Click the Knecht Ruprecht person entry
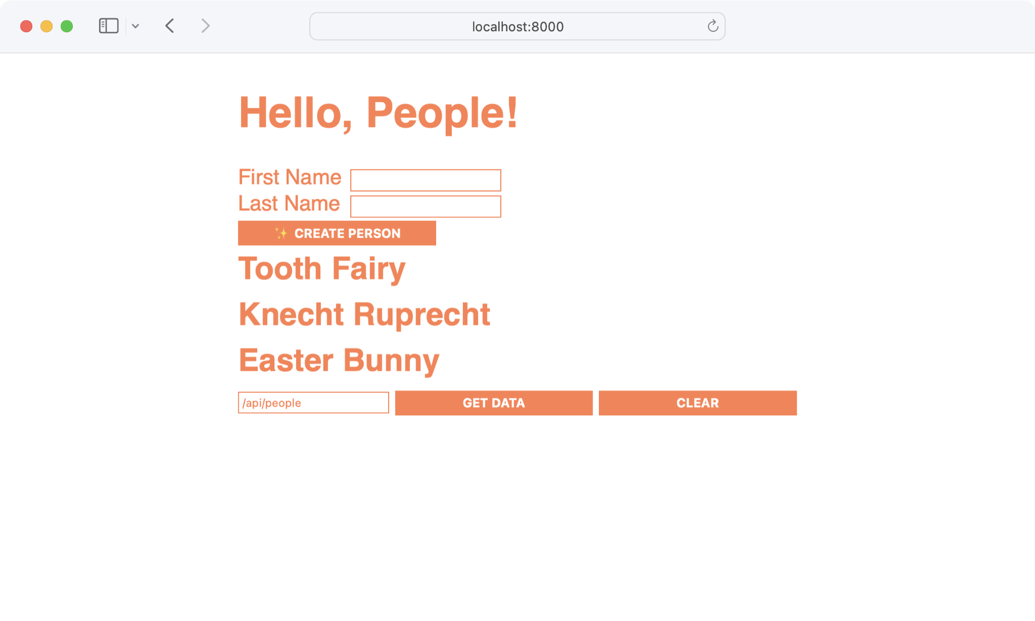Screen dimensions: 1035x621 [x=365, y=314]
